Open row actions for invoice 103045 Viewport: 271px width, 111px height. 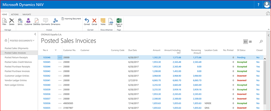click(x=60, y=62)
